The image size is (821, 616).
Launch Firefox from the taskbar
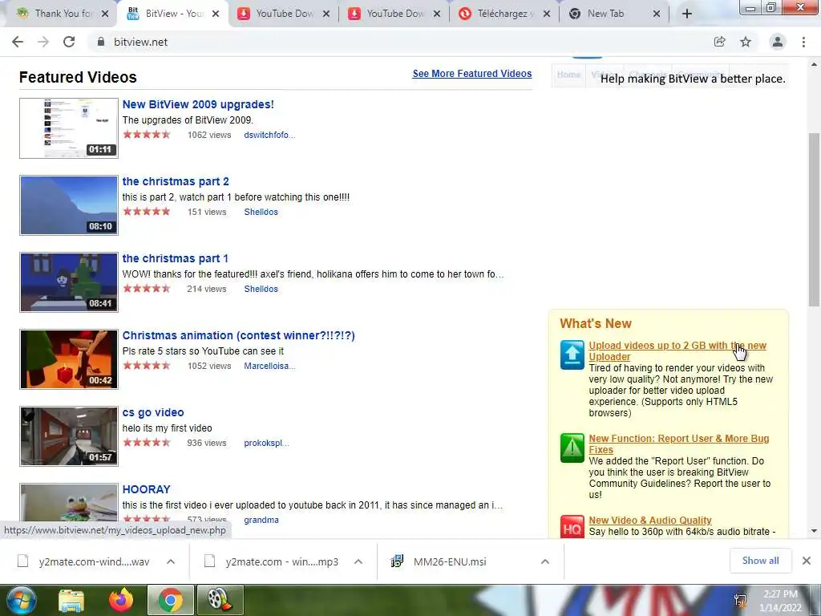[121, 600]
